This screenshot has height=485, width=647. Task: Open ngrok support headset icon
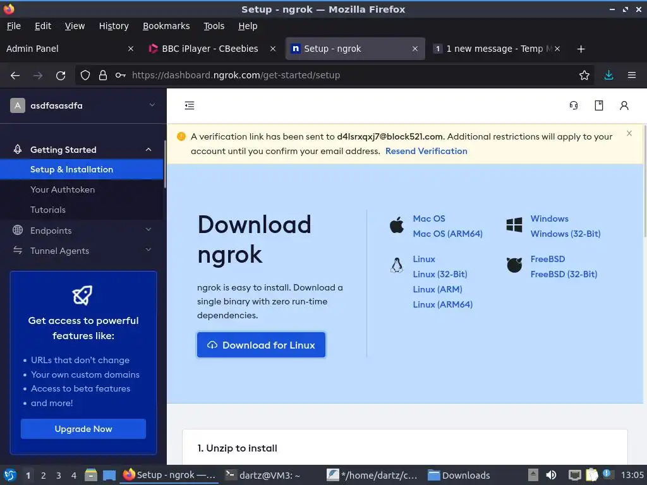coord(574,105)
